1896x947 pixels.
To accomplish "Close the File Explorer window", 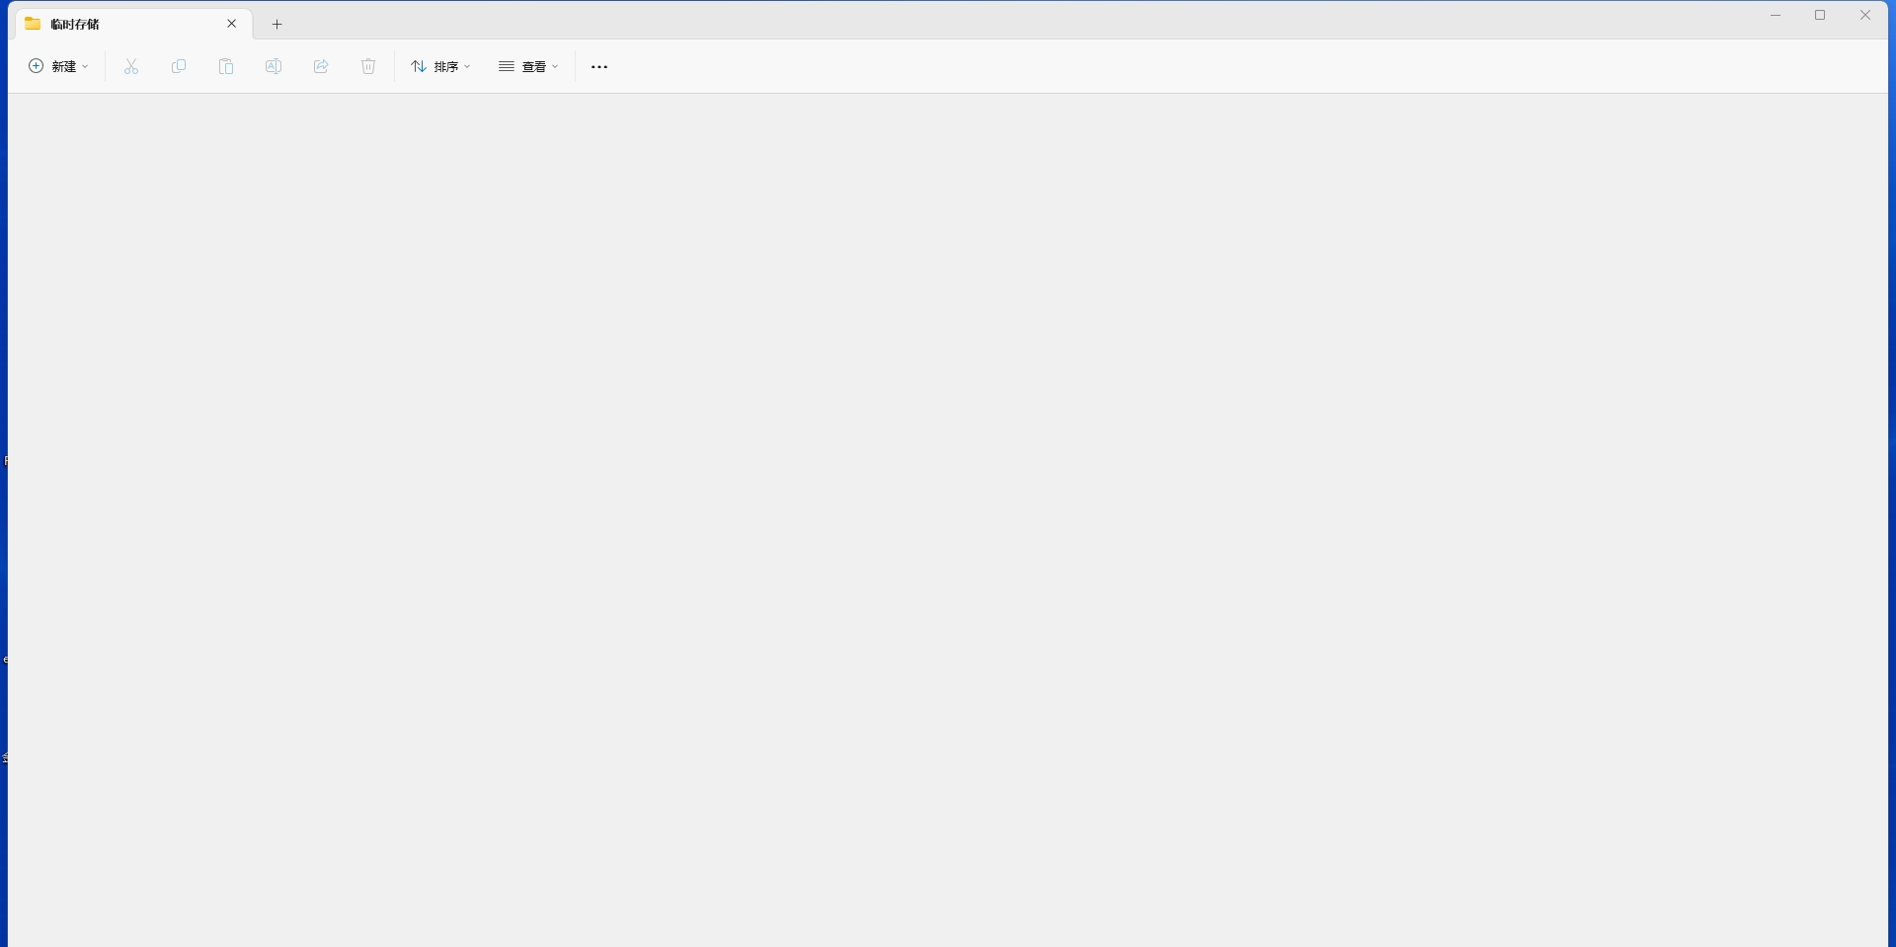I will (1865, 15).
